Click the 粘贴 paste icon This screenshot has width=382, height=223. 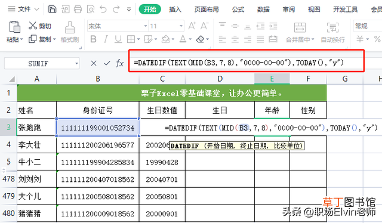coord(14,27)
